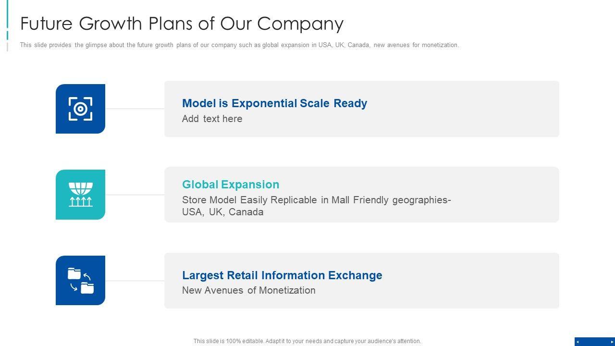The width and height of the screenshot is (615, 346).
Task: Advance to next slide with right arrow
Action: coord(612,342)
